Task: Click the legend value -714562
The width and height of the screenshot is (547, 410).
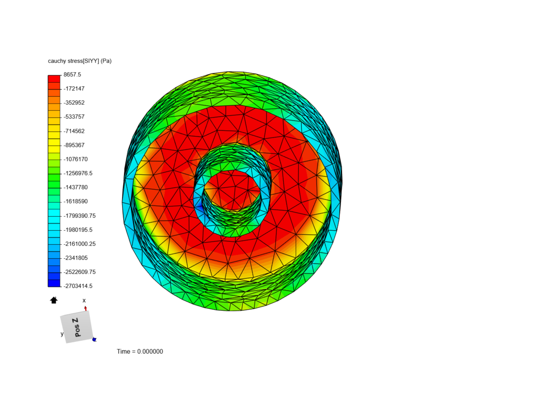Action: (x=74, y=131)
